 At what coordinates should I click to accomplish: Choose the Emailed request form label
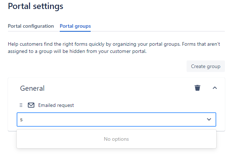[x=56, y=105]
